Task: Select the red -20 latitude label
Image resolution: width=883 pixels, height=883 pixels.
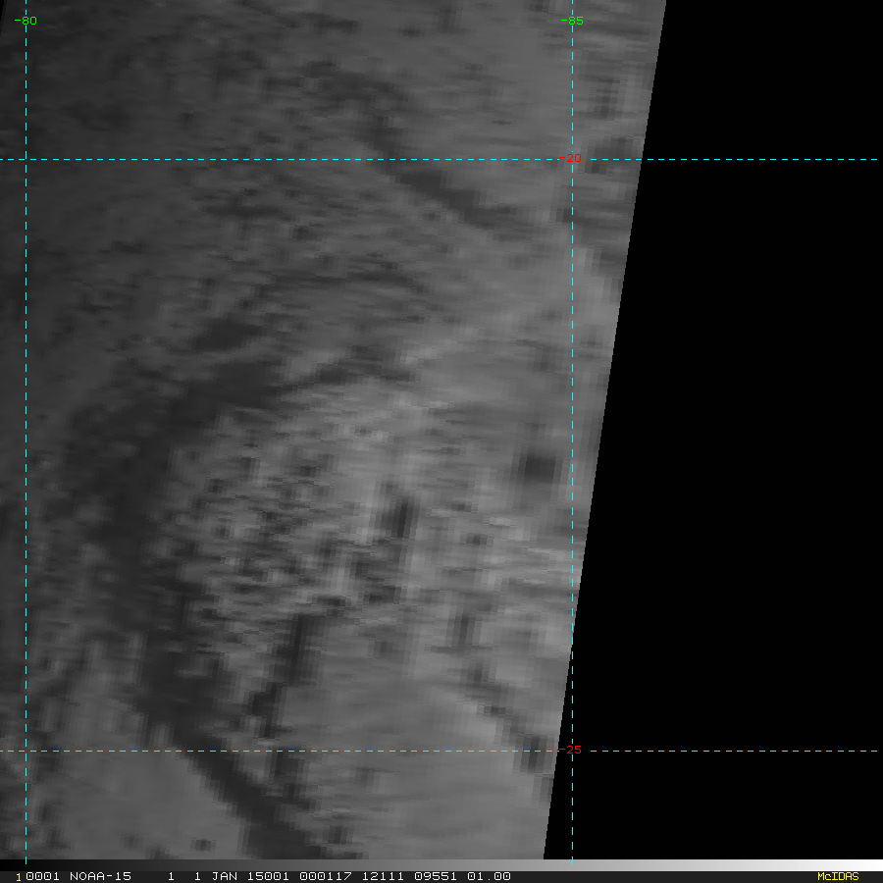Action: click(571, 158)
